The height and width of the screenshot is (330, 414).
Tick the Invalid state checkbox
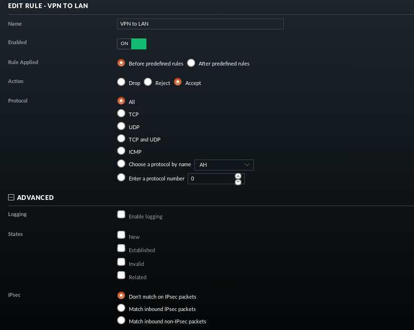coord(121,262)
